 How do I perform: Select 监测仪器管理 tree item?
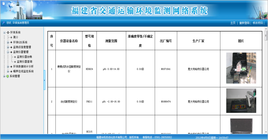point(21,52)
